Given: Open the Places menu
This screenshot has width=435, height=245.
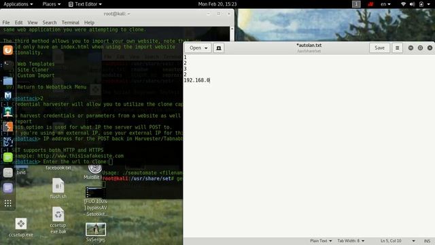Looking at the screenshot, I should (x=52, y=4).
